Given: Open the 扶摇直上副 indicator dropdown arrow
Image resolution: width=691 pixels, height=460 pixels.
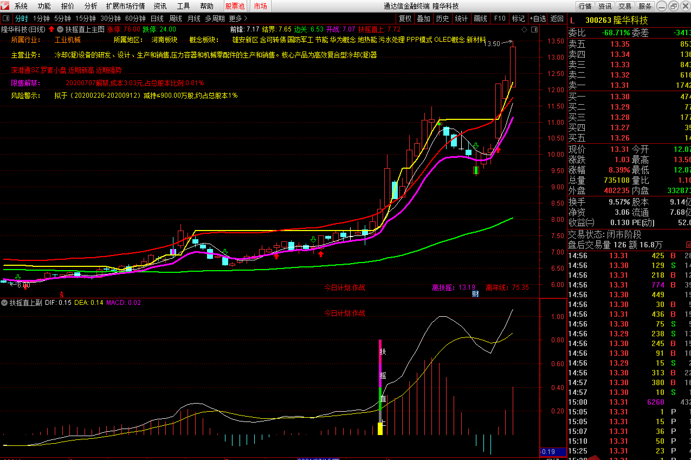Looking at the screenshot, I should tap(5, 303).
